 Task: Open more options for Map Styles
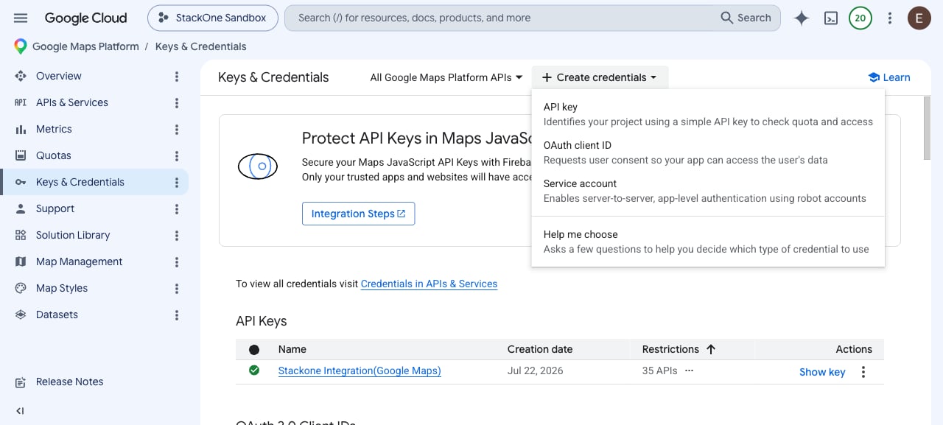[177, 288]
